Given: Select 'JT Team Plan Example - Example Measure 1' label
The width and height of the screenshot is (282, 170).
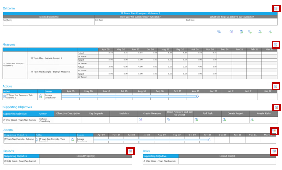Looking at the screenshot, I should (x=50, y=72).
